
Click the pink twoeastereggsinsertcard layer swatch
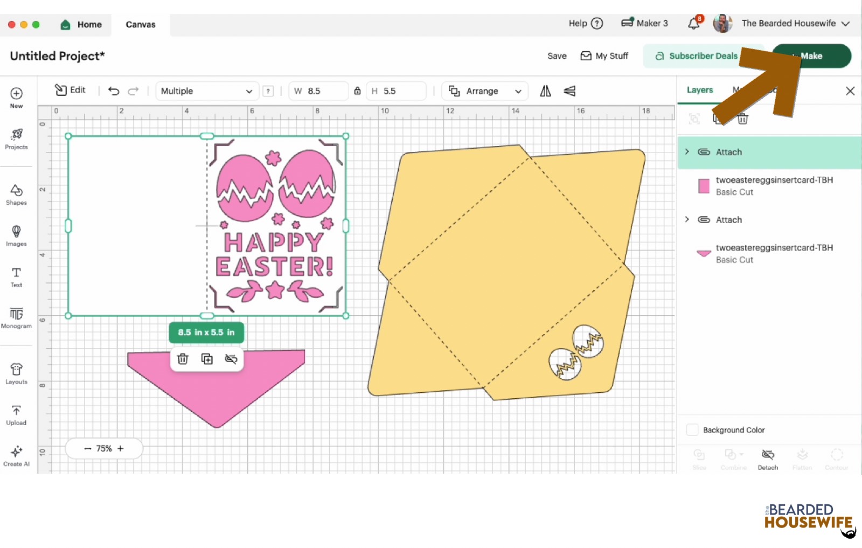pos(704,186)
